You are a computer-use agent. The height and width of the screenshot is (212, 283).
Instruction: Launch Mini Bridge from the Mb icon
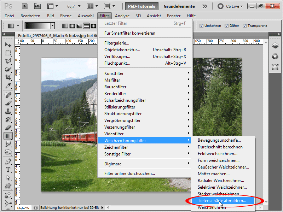point(37,6)
